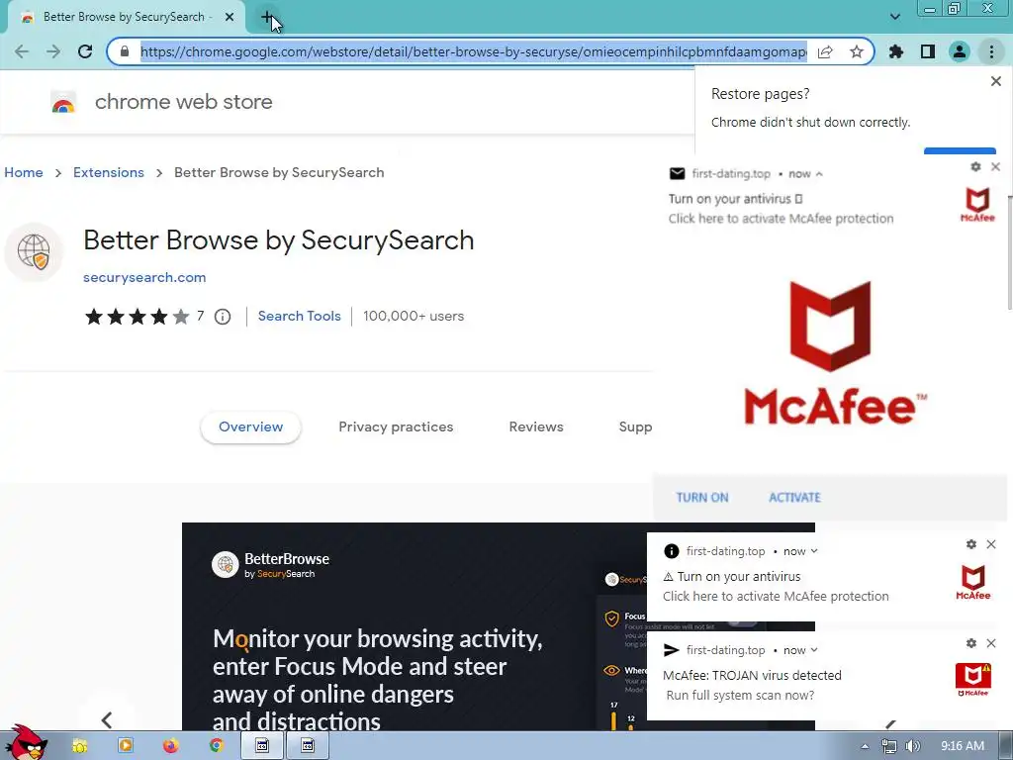Click Extensions breadcrumb link
The image size is (1013, 760).
coord(109,172)
